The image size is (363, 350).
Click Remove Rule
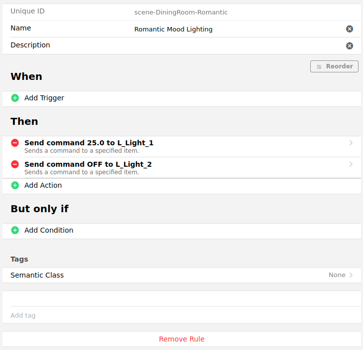181,339
